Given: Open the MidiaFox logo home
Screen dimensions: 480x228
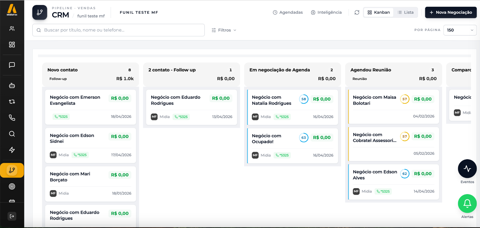Looking at the screenshot, I should (12, 10).
